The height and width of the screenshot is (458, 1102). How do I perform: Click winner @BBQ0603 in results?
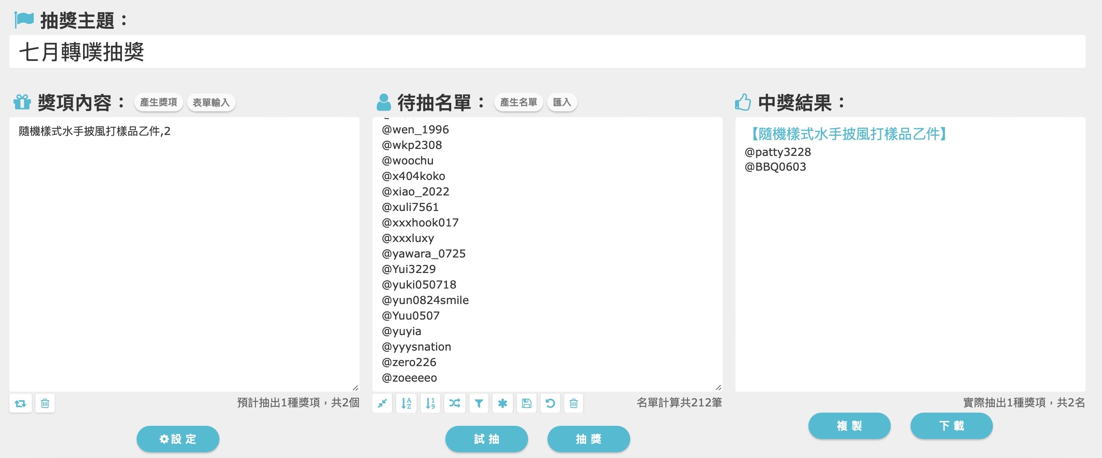(x=775, y=167)
